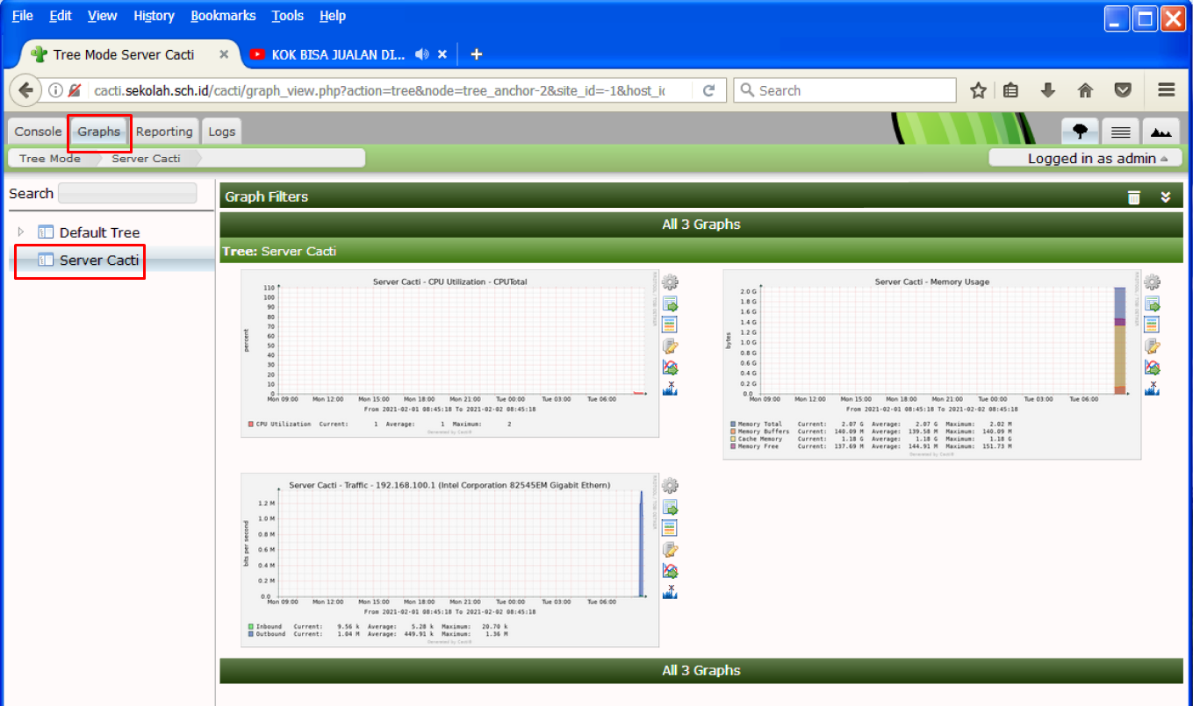The image size is (1193, 706).
Task: Bookmark this page with star icon
Action: (x=978, y=90)
